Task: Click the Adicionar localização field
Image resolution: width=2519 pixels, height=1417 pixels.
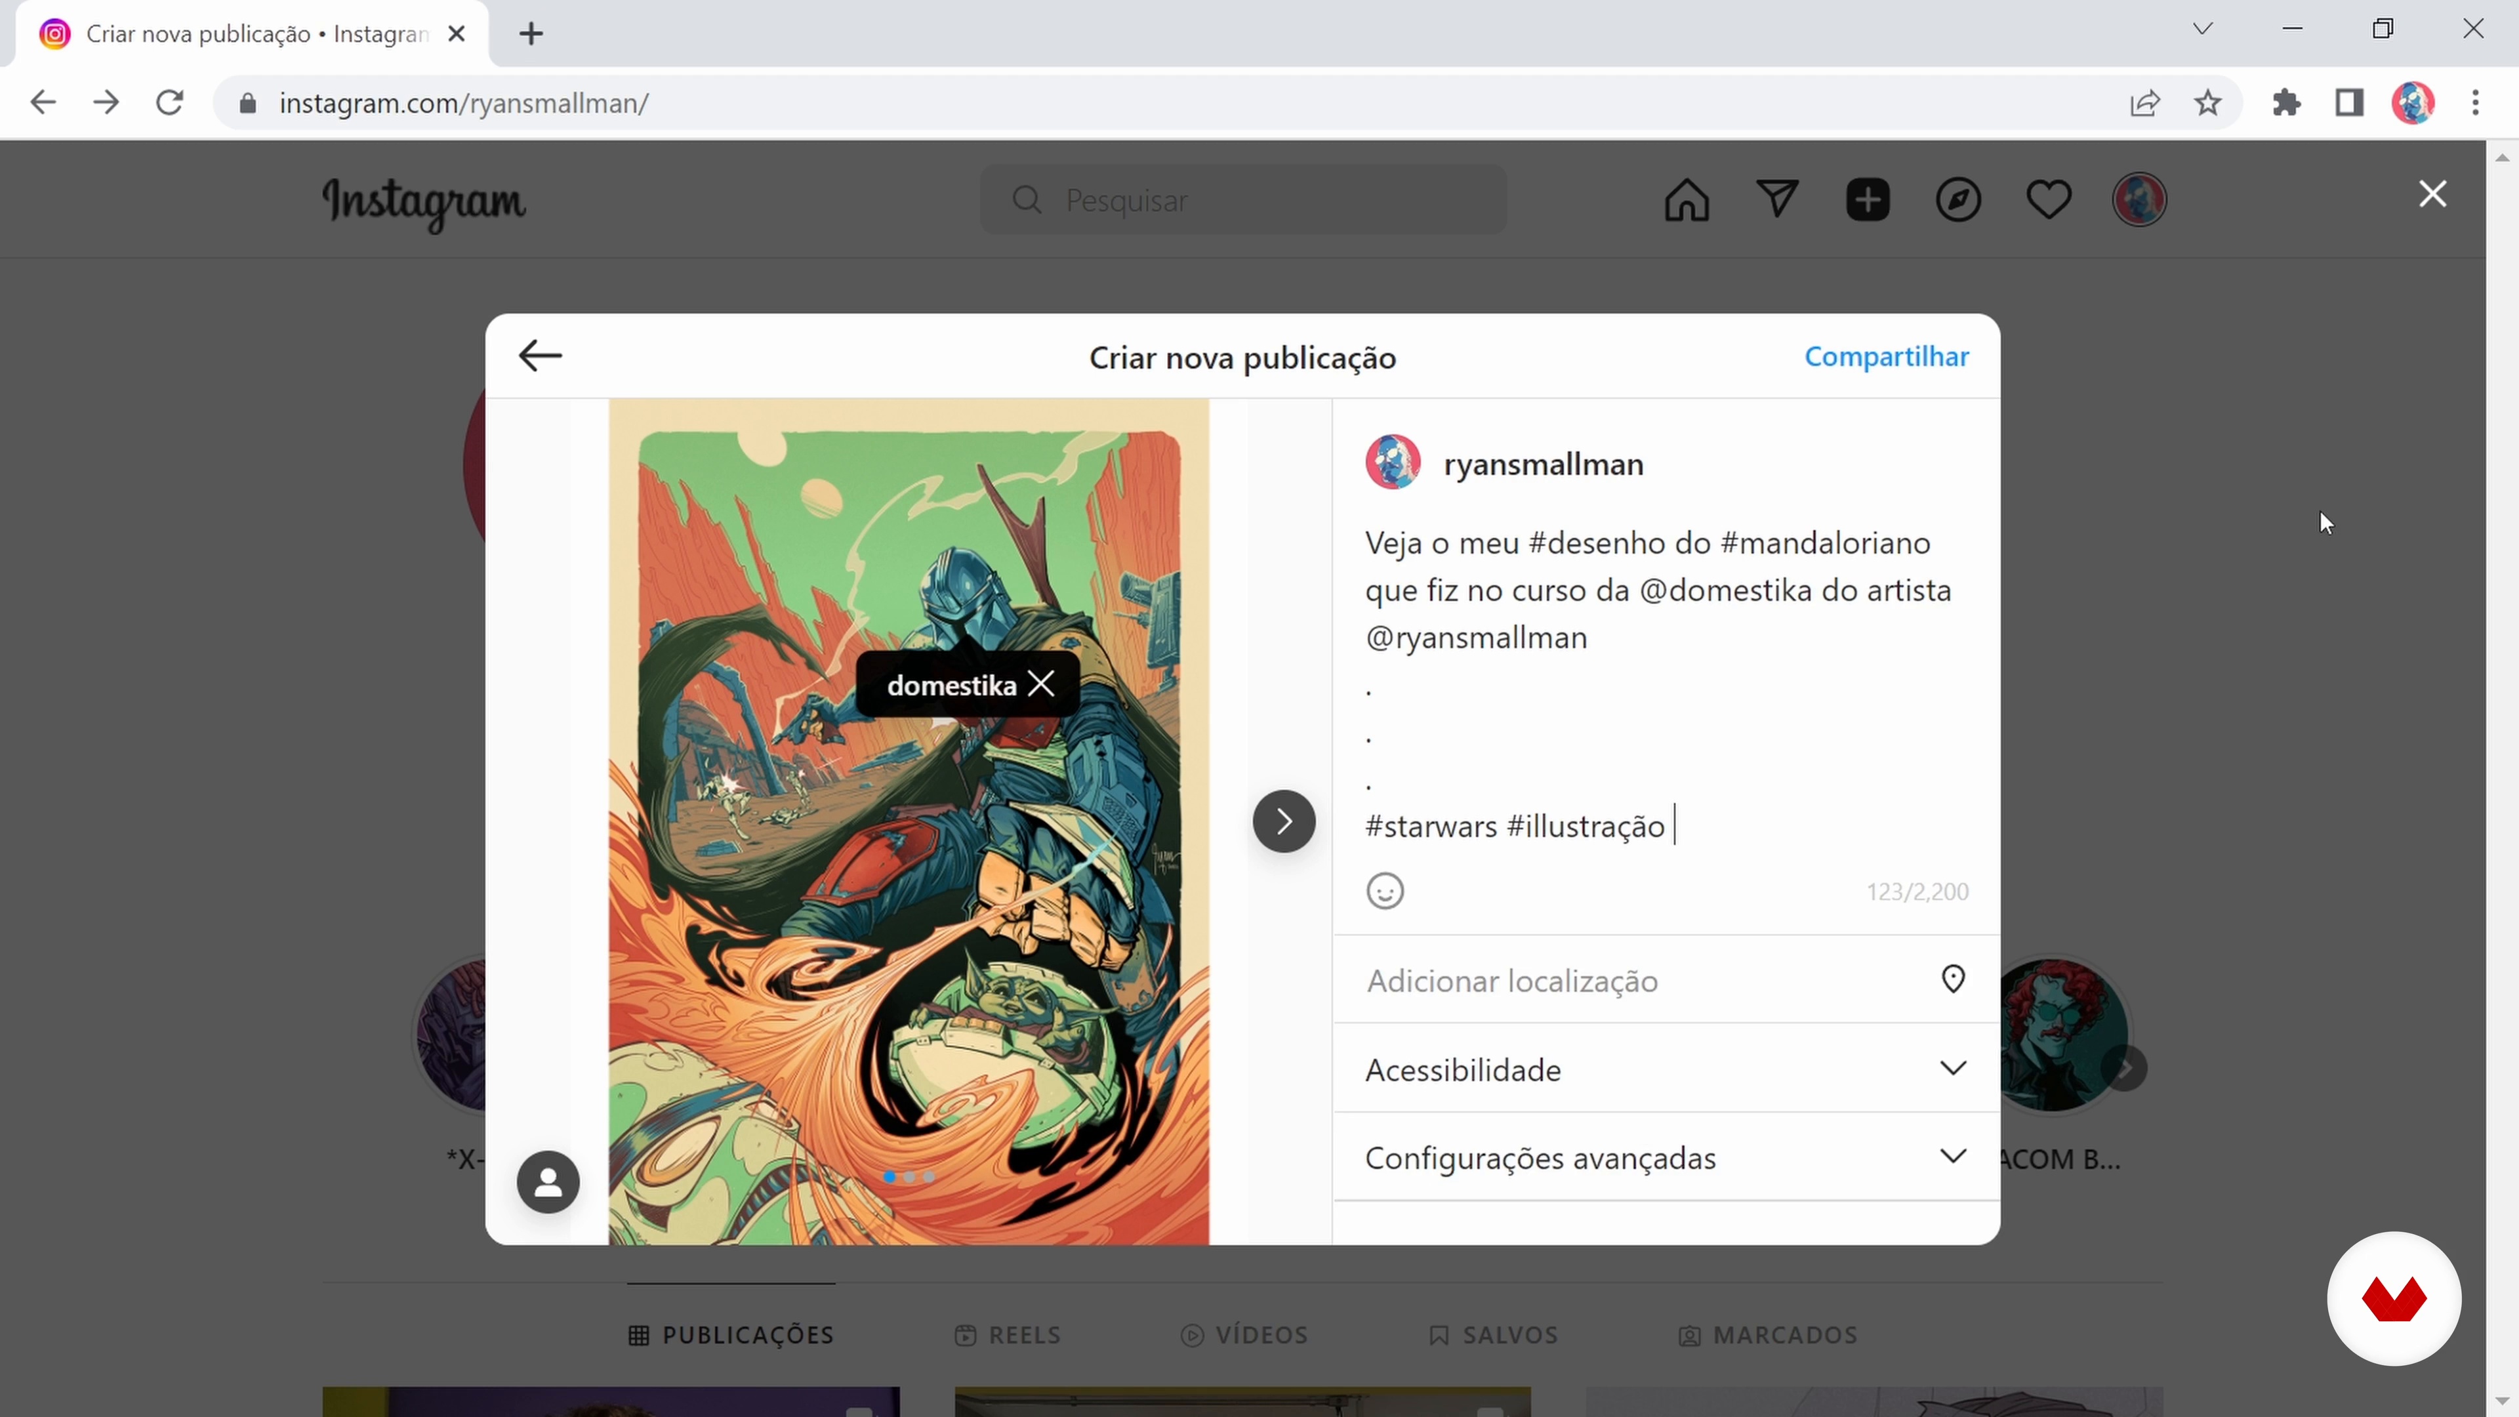Action: (x=1666, y=980)
